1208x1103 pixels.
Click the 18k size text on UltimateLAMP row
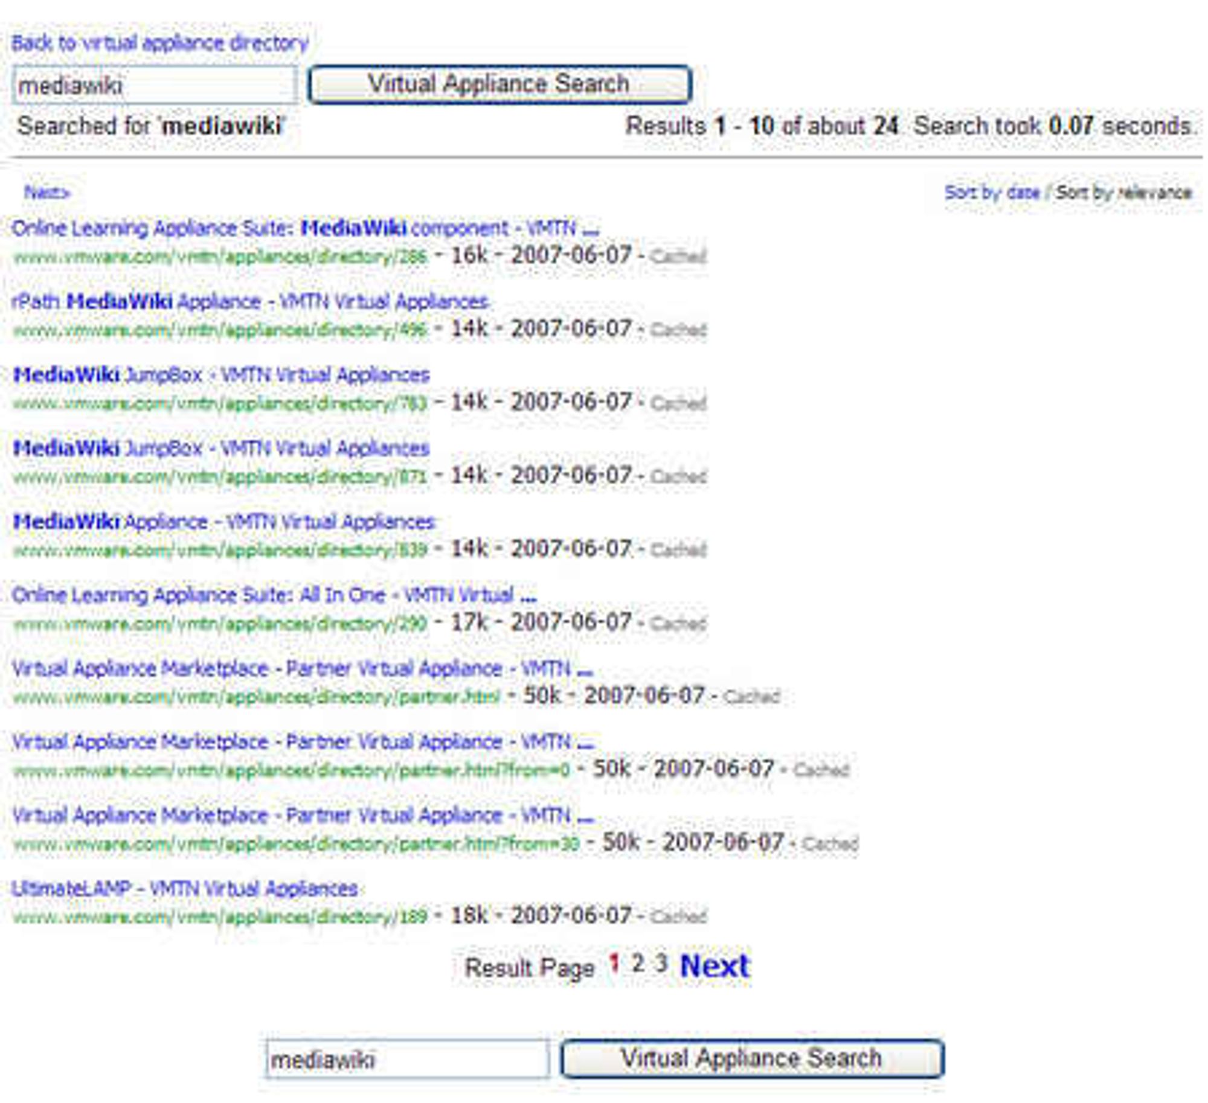click(x=469, y=915)
